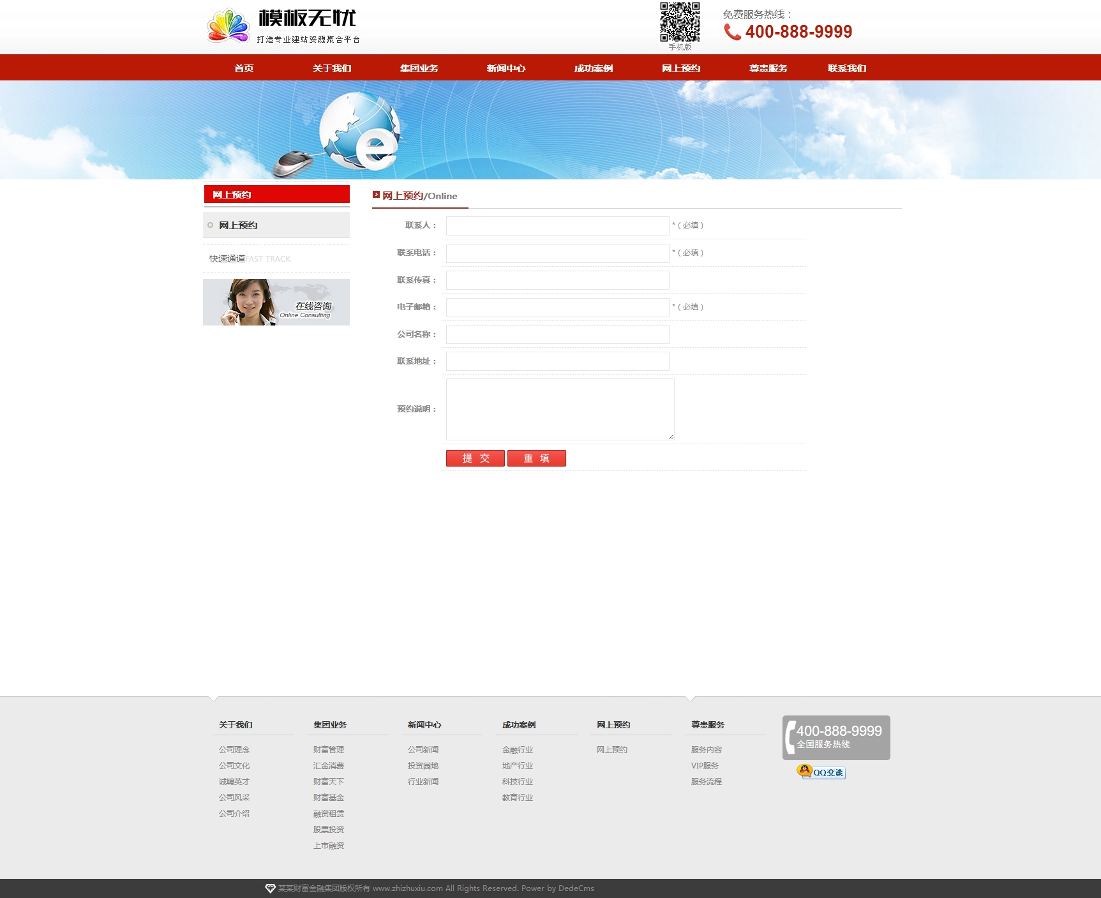The height and width of the screenshot is (898, 1101).
Task: Click the red arrow icon beside 网上预约/Online
Action: [377, 195]
